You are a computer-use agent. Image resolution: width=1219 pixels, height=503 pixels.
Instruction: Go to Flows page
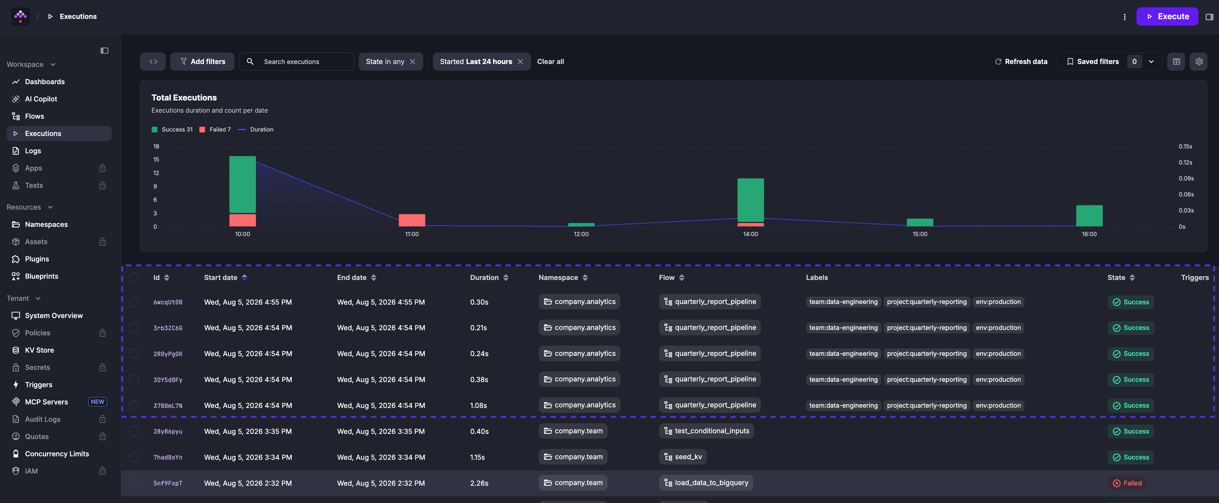[x=59, y=116]
